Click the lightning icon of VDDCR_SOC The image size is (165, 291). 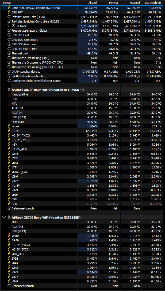pyautogui.click(x=9, y=172)
